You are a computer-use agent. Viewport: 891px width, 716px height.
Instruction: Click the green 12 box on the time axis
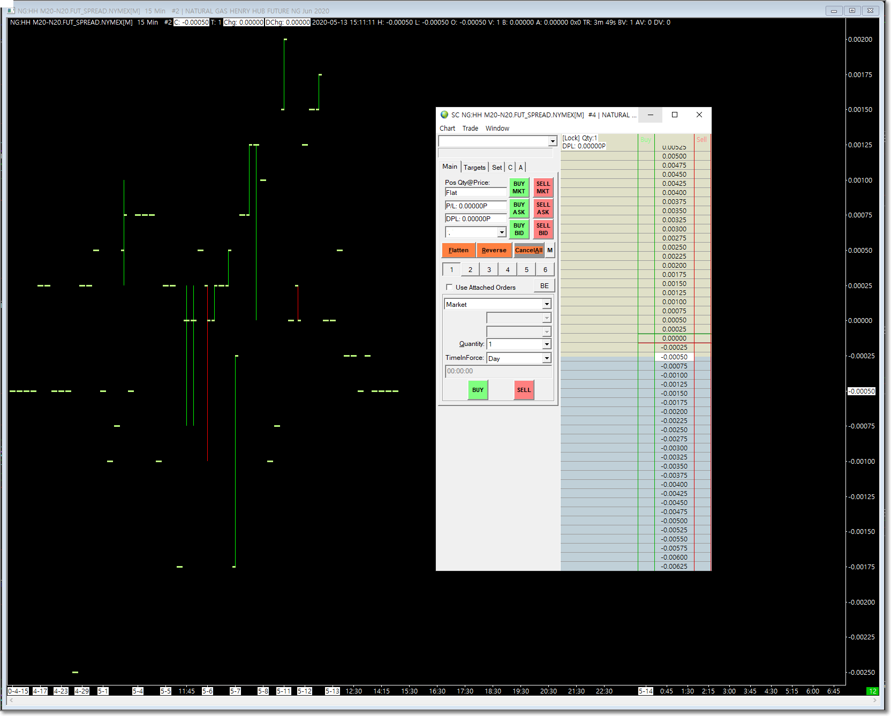tap(873, 691)
